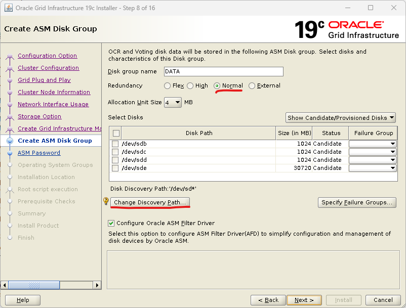Click the Help button
This screenshot has width=406, height=308.
23,300
